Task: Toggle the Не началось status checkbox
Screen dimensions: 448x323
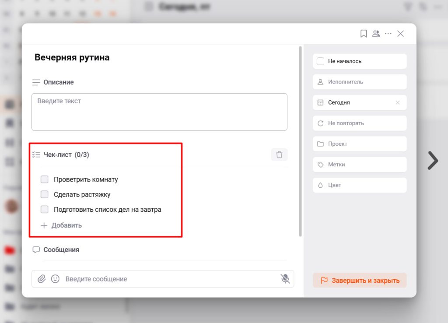Action: coord(320,61)
